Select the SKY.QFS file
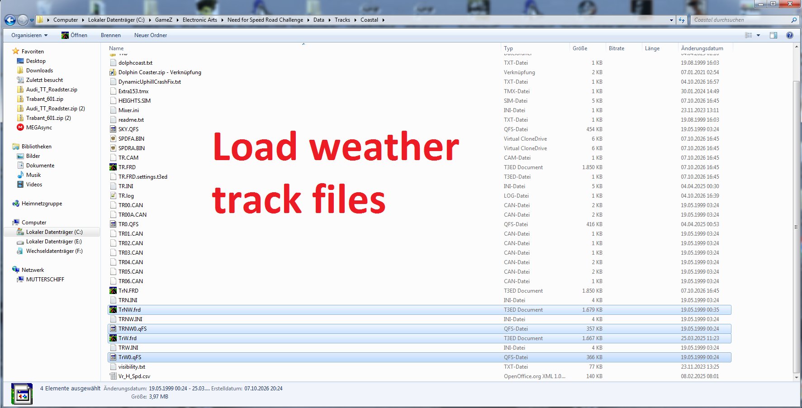Screen dimensions: 802x408 pyautogui.click(x=128, y=129)
